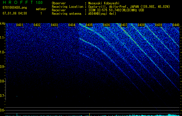
Task: Select the file name 0701060430.png
Action: tap(15, 8)
